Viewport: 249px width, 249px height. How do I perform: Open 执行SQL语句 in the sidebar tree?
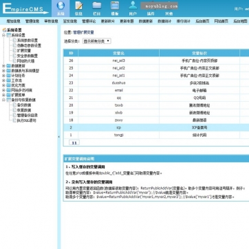(x=27, y=120)
